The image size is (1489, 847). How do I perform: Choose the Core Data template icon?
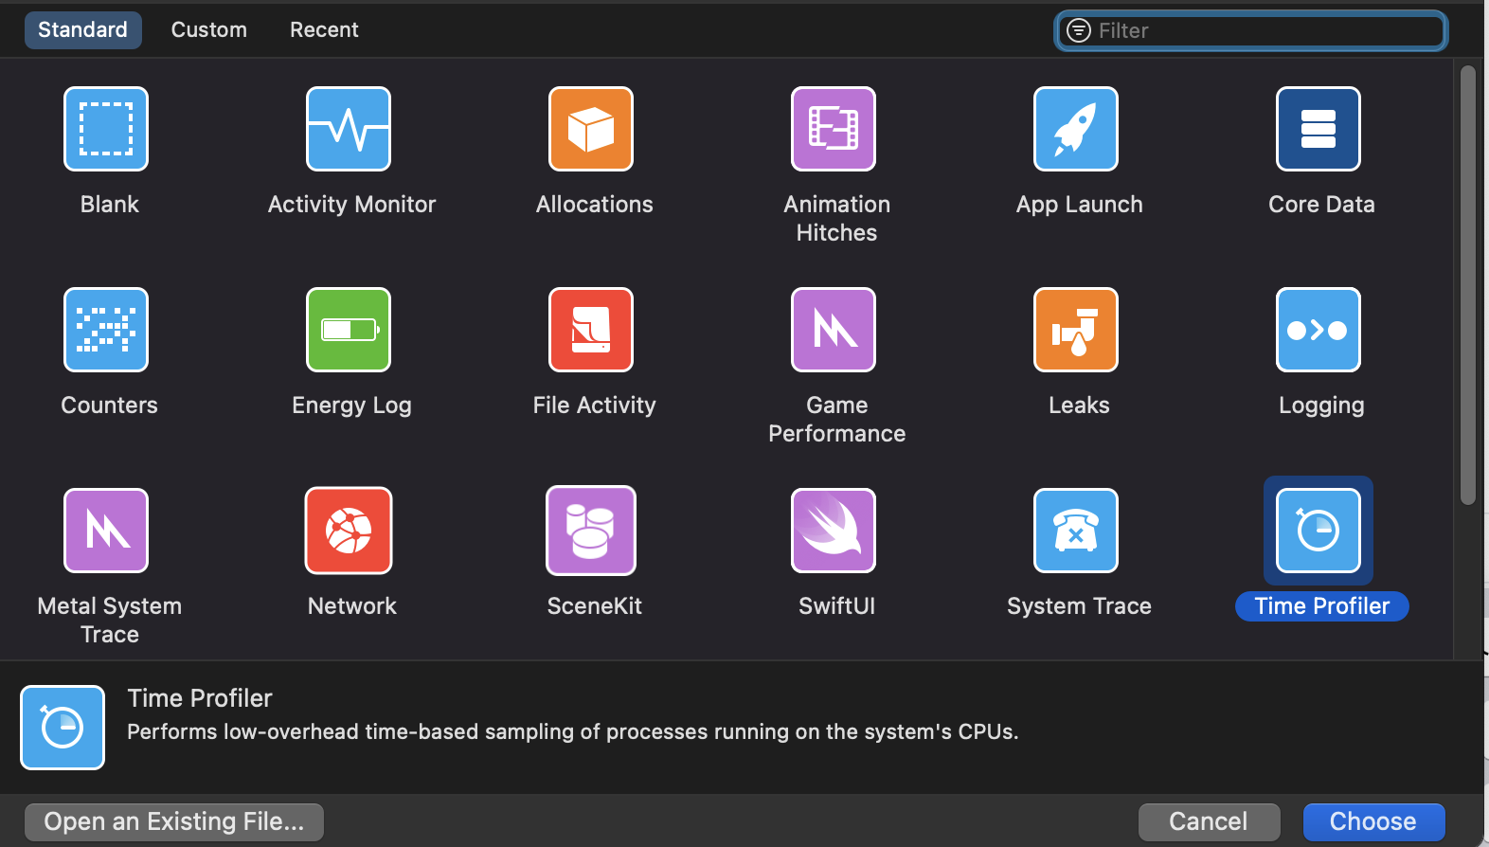tap(1319, 129)
